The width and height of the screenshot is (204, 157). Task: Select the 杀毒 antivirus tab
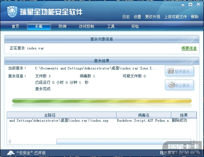(39, 26)
